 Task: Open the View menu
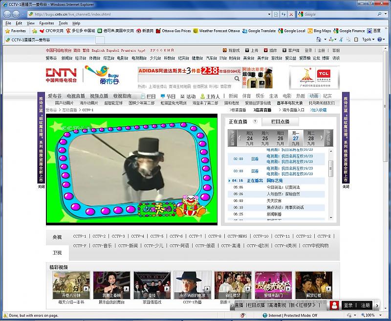click(31, 23)
